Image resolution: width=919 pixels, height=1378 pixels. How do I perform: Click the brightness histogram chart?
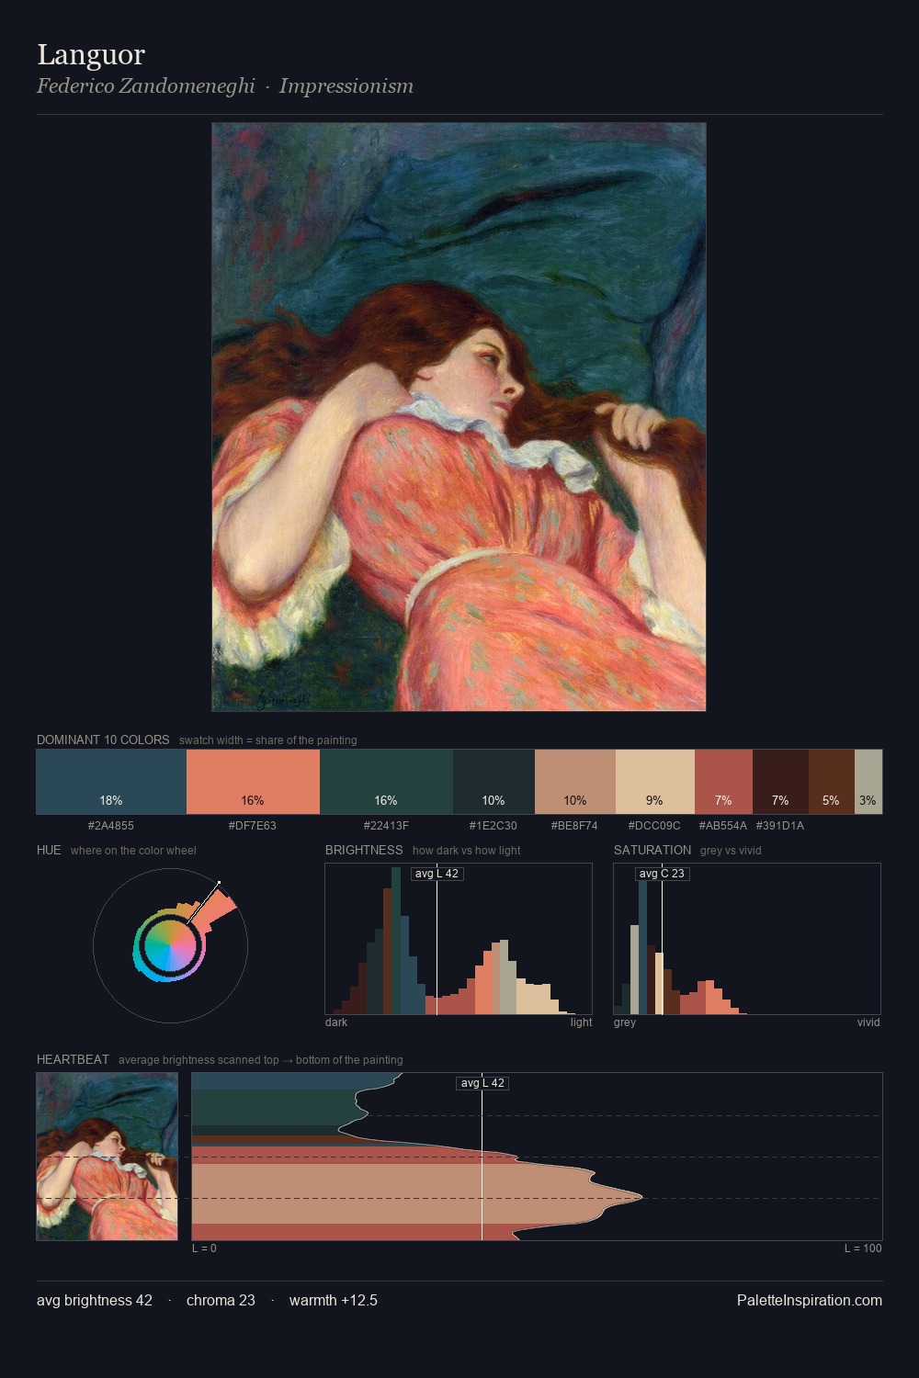coord(459,939)
